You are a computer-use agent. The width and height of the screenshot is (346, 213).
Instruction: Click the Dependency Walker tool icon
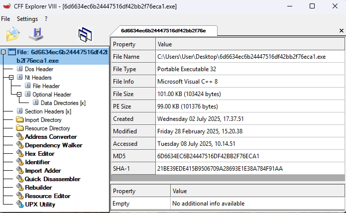pyautogui.click(x=20, y=145)
